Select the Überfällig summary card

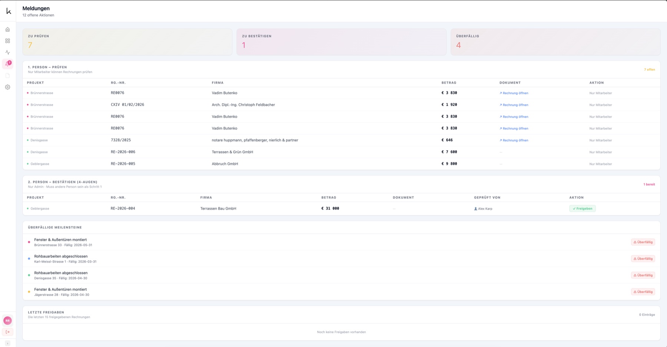click(x=555, y=42)
